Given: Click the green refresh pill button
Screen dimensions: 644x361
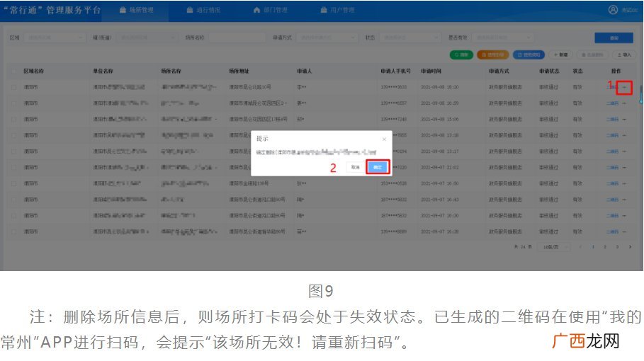Looking at the screenshot, I should [461, 55].
